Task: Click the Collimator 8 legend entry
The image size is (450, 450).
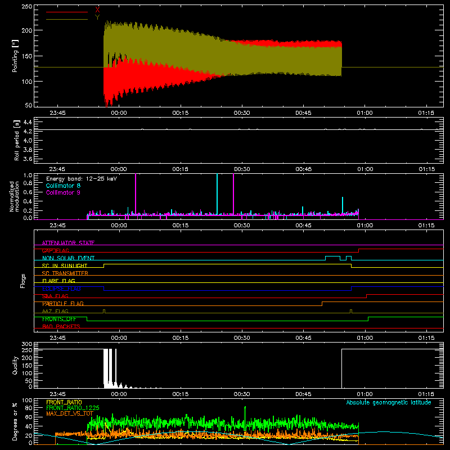Action: (63, 186)
